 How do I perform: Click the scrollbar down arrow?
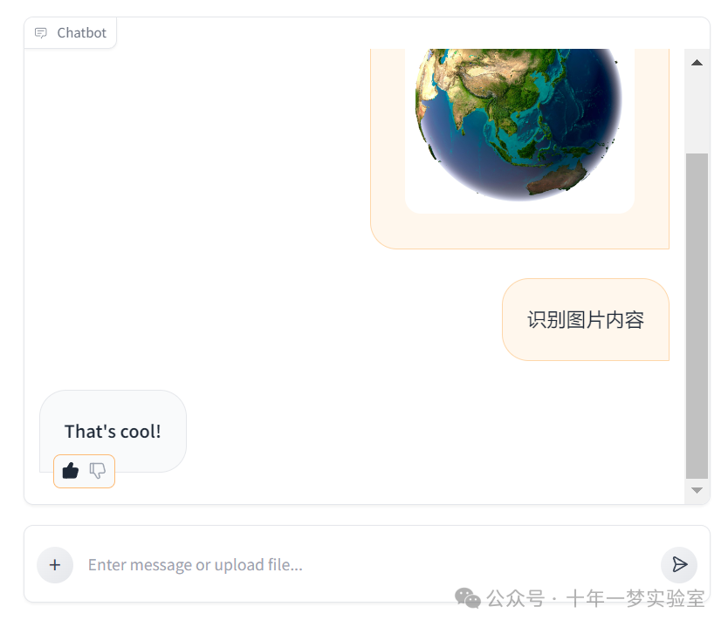point(697,490)
